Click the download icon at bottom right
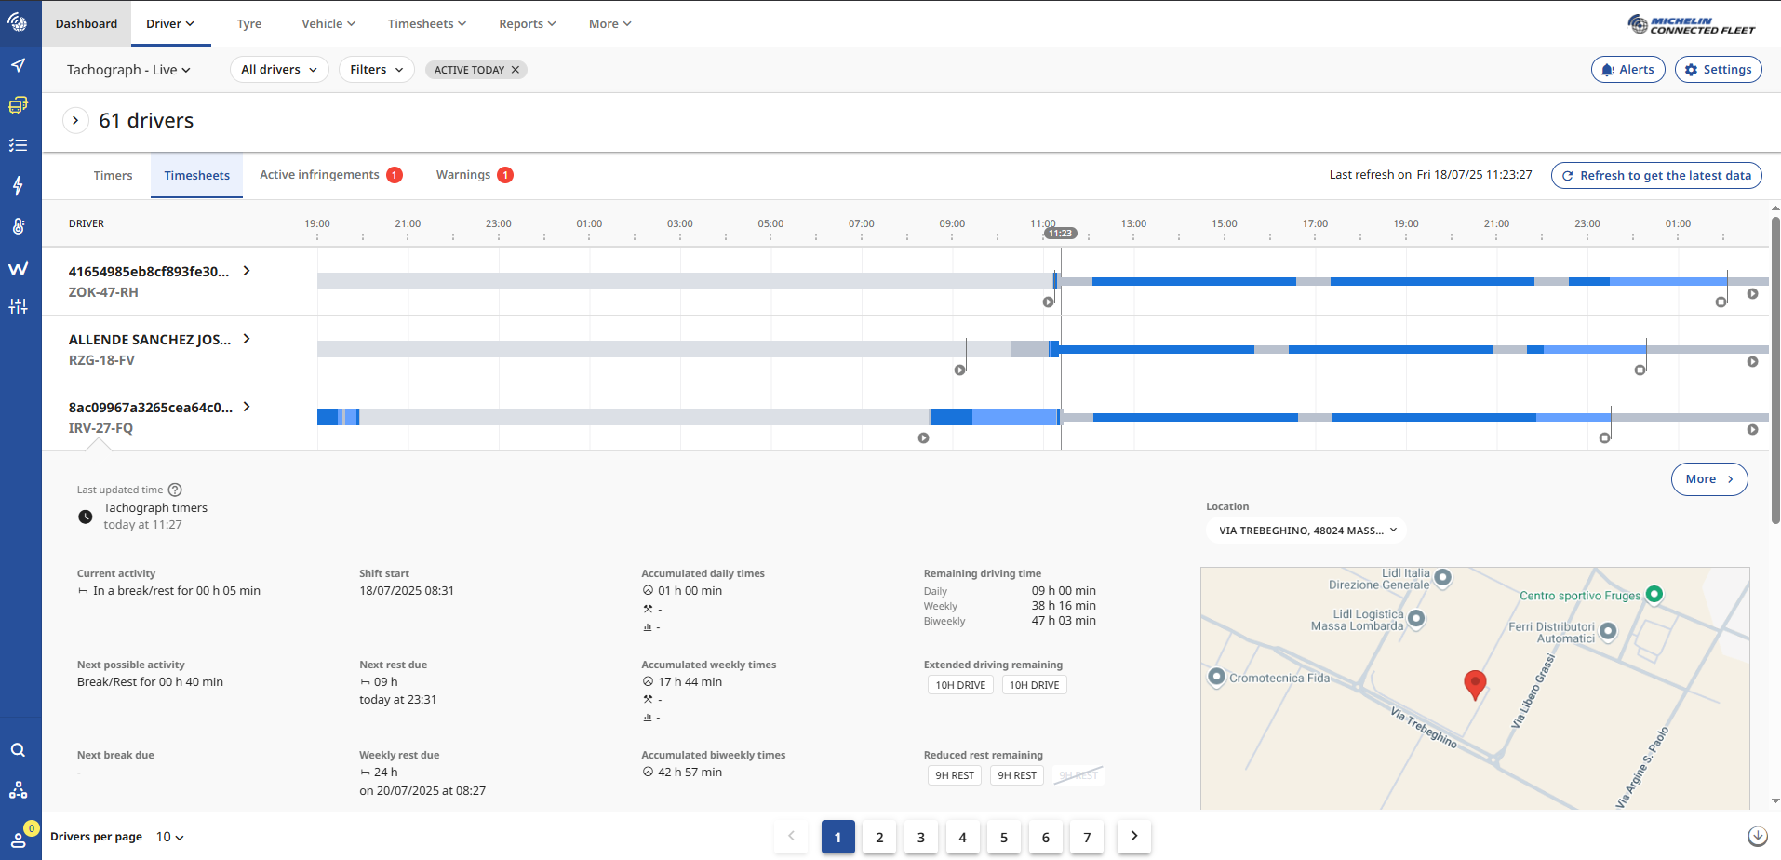The width and height of the screenshot is (1781, 860). click(x=1757, y=836)
